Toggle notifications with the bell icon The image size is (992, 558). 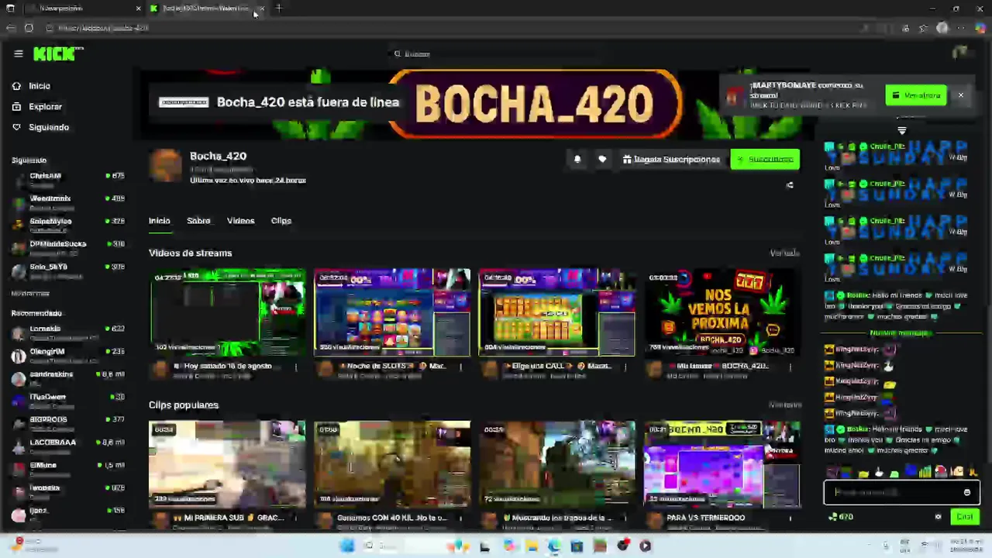click(x=577, y=159)
